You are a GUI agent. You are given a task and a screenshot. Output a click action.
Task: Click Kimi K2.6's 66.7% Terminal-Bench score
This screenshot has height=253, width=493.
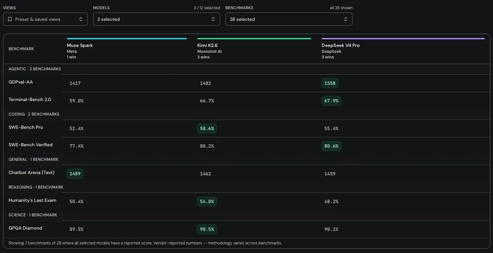207,101
